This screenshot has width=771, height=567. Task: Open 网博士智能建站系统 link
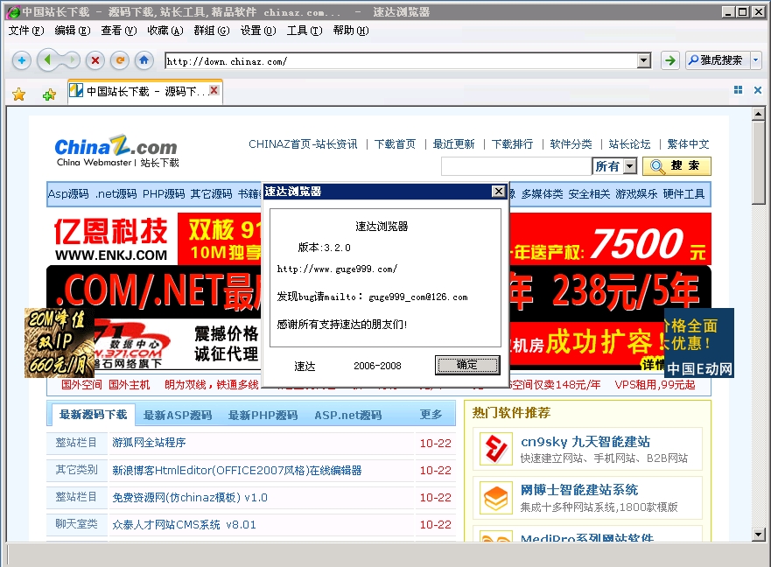pos(579,490)
